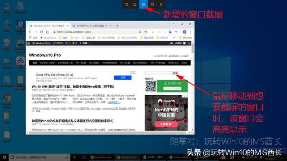Open the updates counter in the admin bar

pyautogui.click(x=68, y=43)
